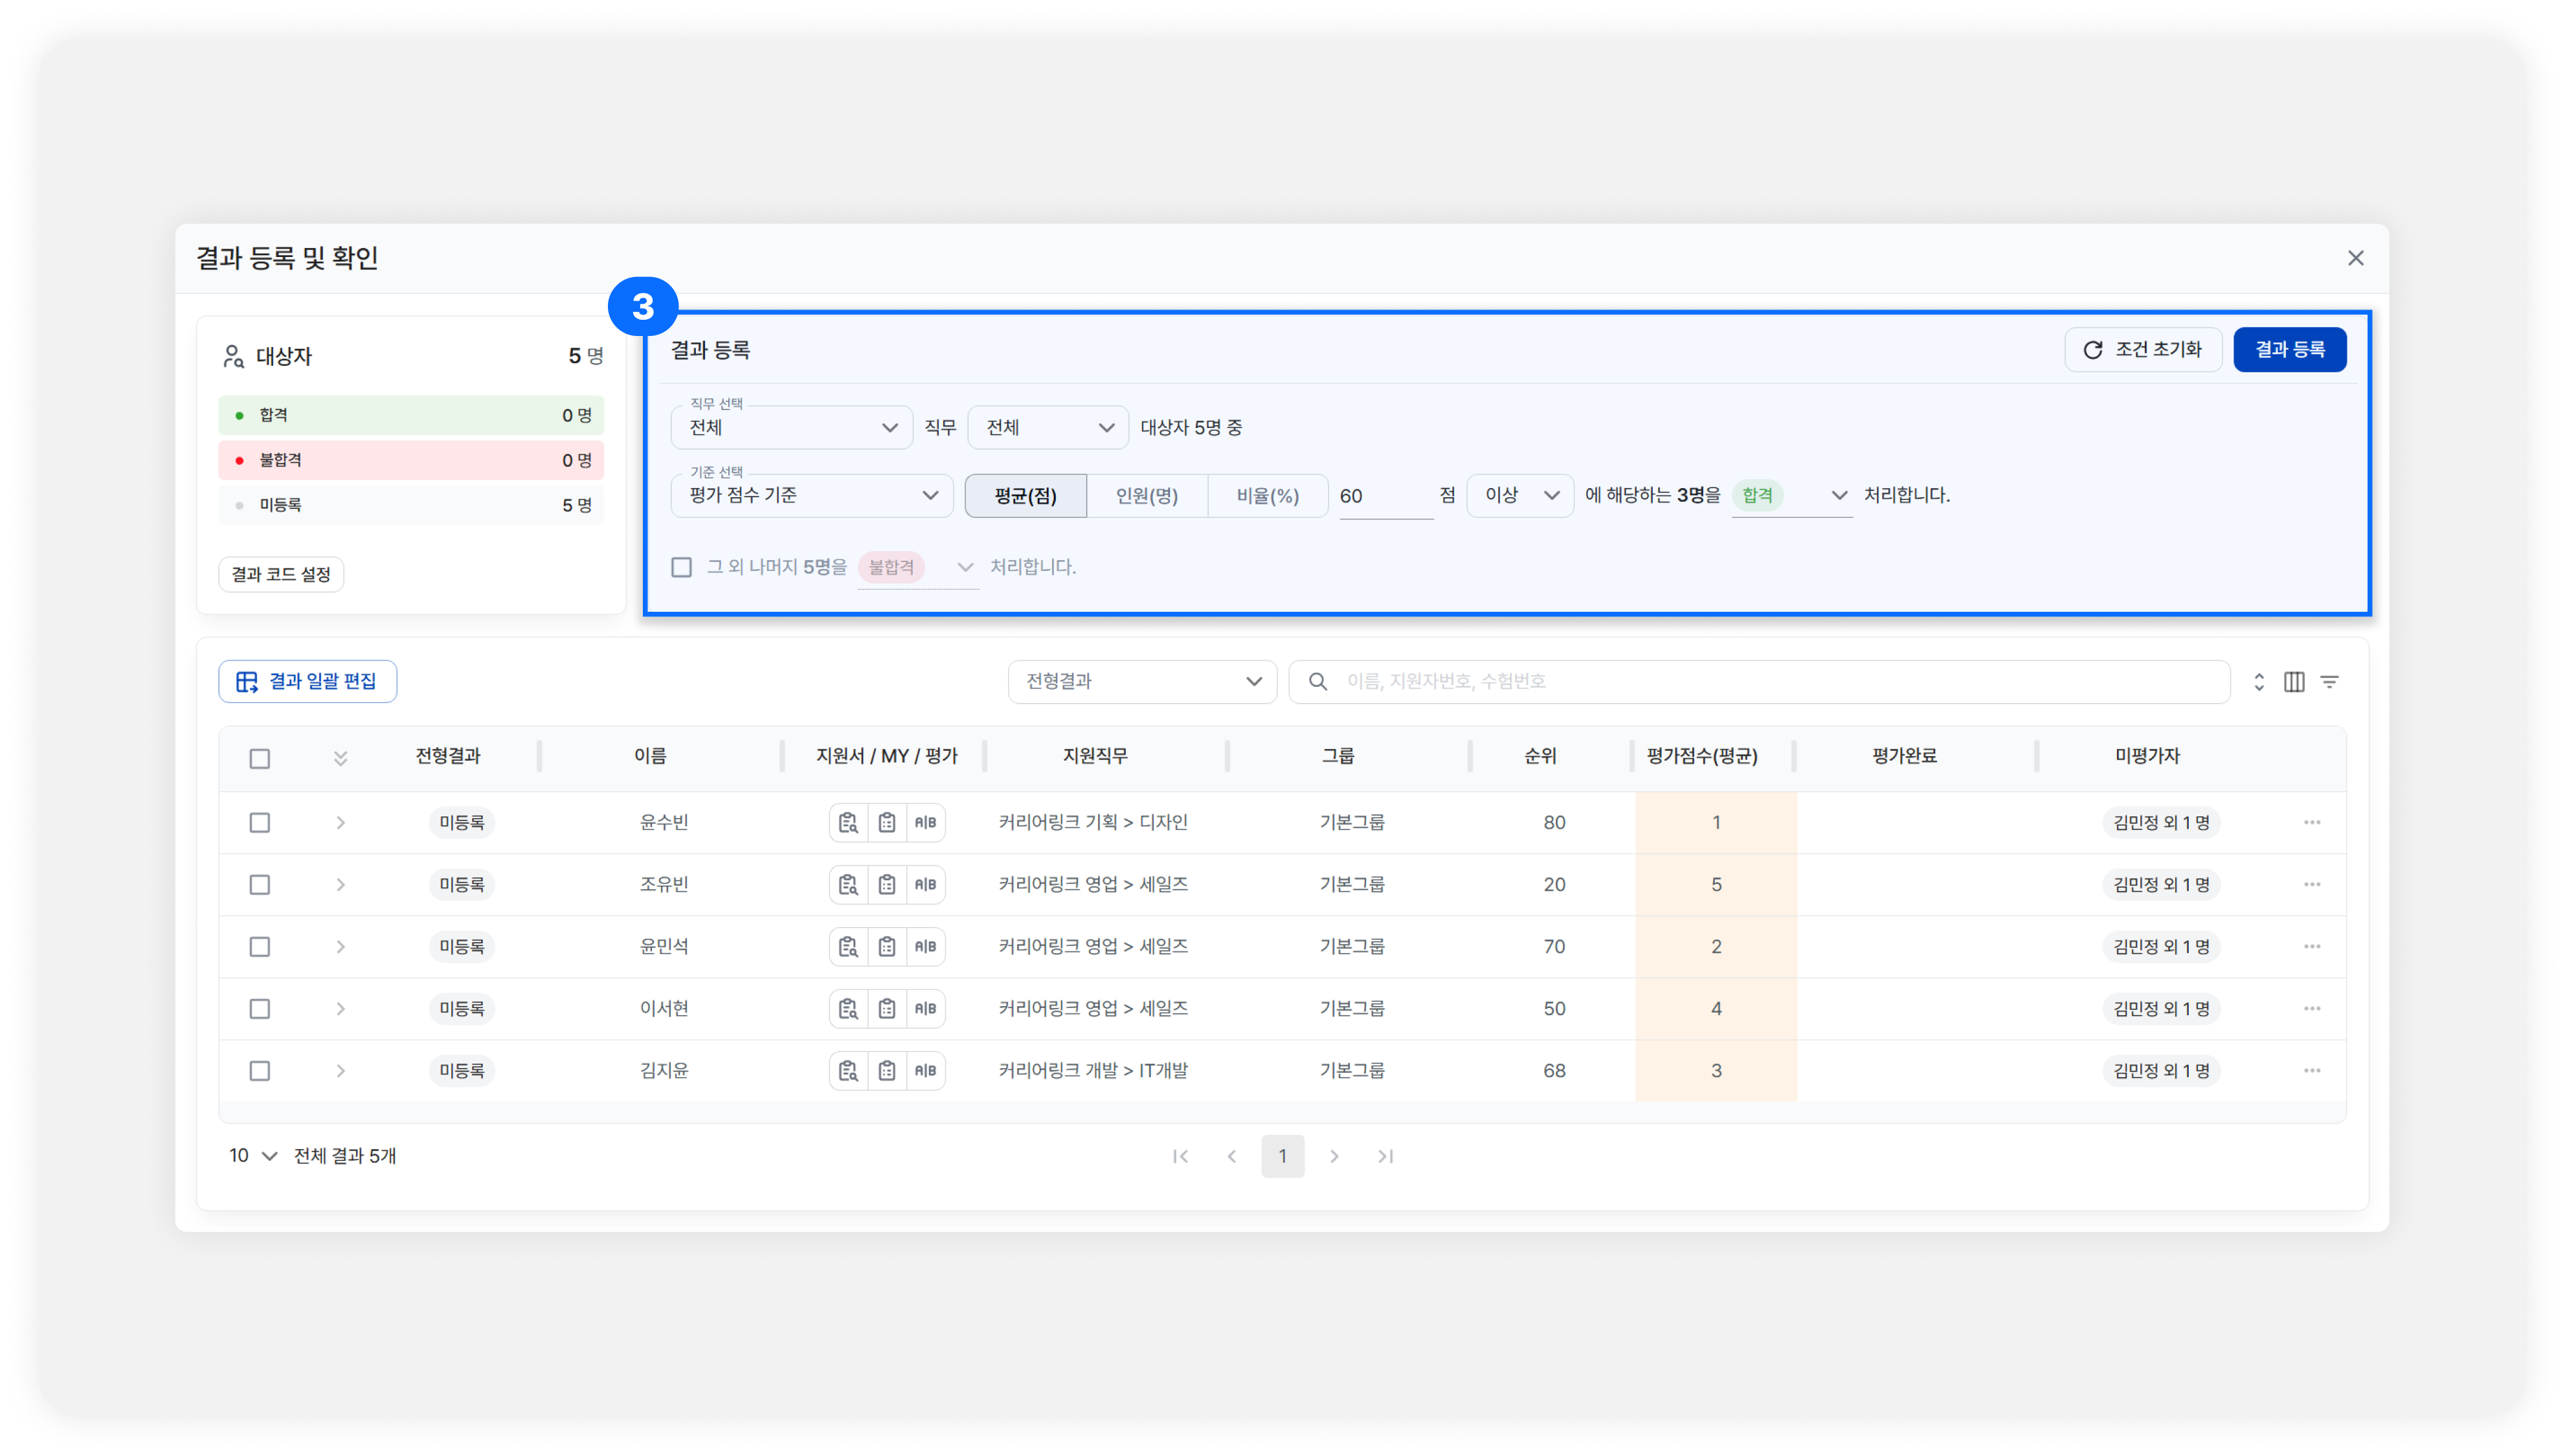Image resolution: width=2565 pixels, height=1456 pixels.
Task: Open the MY clipboard icon for 조유빈
Action: [887, 884]
